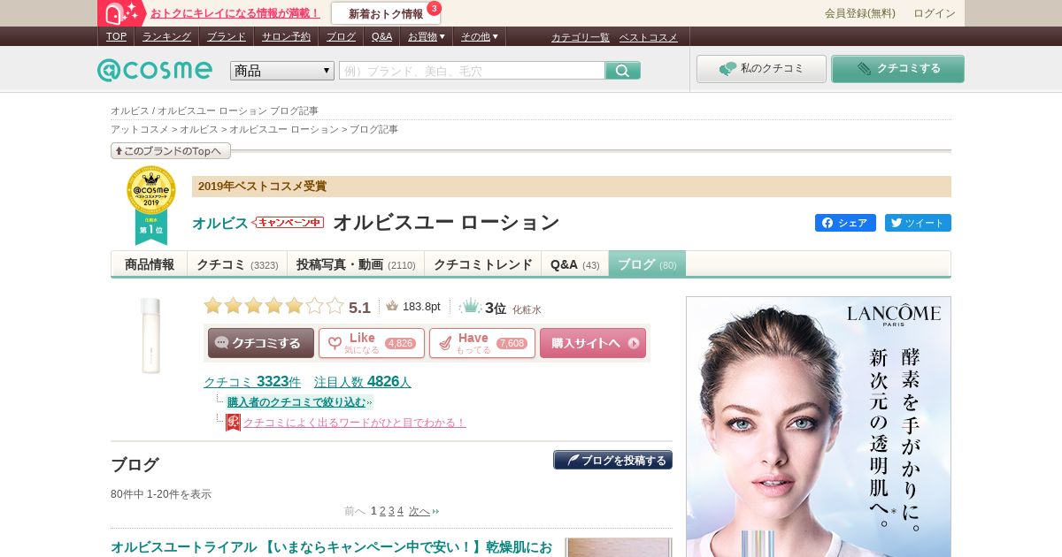The image size is (1062, 557).
Task: Open the 会員登録(無料) link
Action: pyautogui.click(x=860, y=13)
